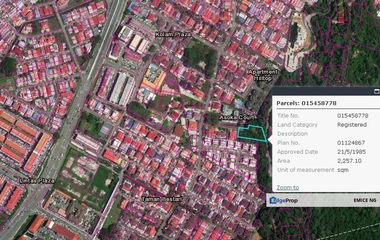The image size is (380, 240).
Task: Select the Asoka Court label on map
Action: point(237,117)
